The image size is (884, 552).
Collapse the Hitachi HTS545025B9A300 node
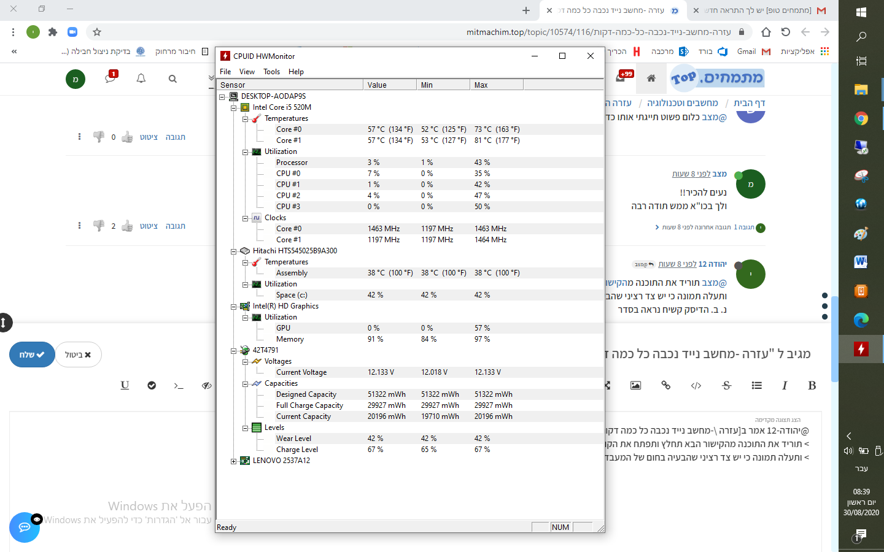pos(233,251)
